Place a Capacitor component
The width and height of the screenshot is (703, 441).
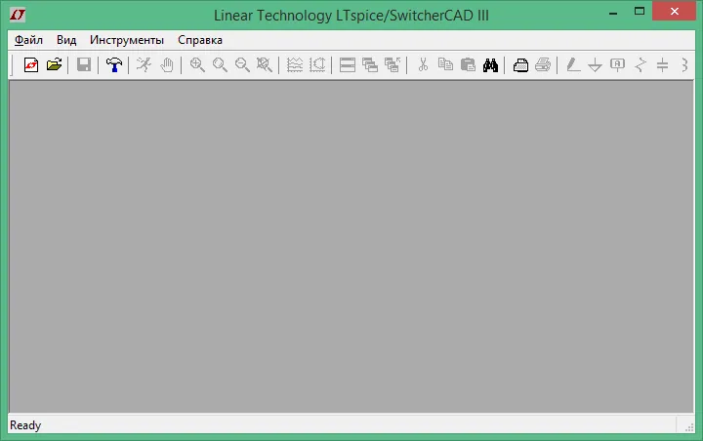point(662,65)
